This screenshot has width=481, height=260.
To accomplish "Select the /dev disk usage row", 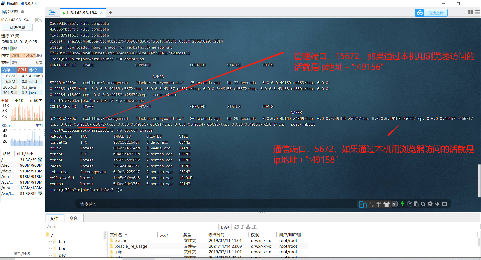I will coord(22,165).
